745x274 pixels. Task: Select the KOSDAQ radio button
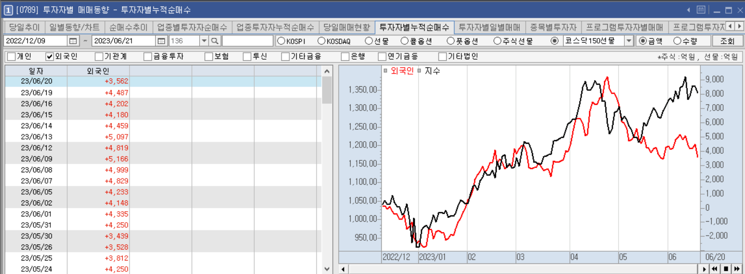(x=322, y=40)
